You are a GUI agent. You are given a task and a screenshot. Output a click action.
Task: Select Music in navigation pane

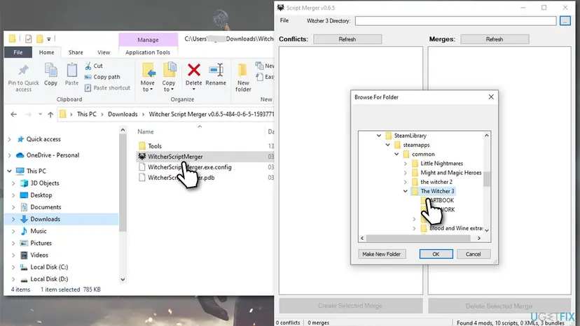(x=39, y=231)
